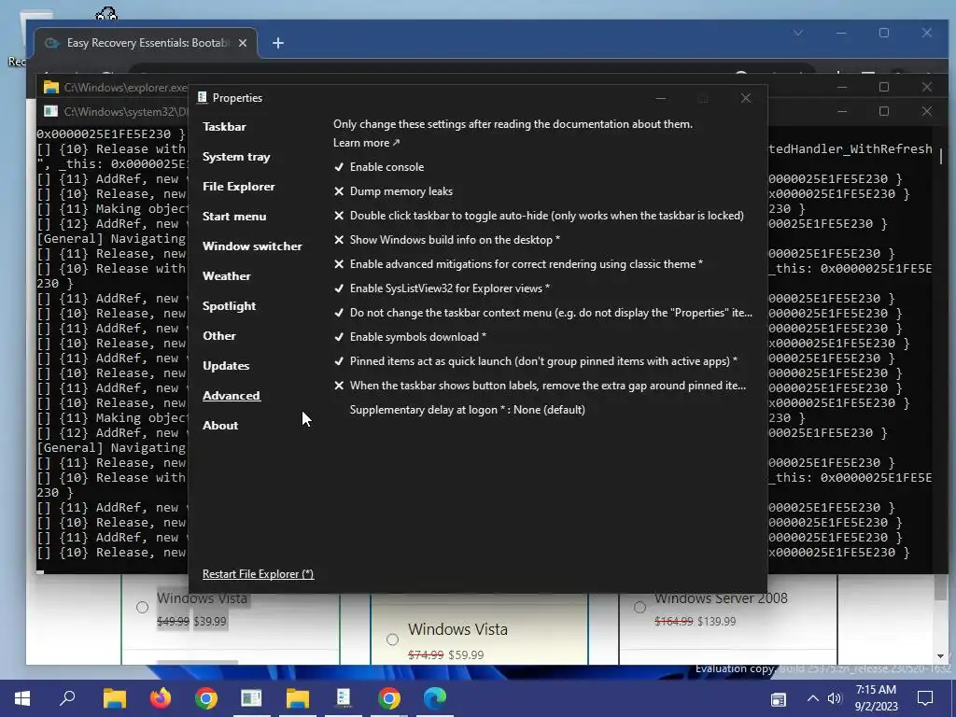Open the Start menu section
This screenshot has width=956, height=717.
pyautogui.click(x=234, y=217)
